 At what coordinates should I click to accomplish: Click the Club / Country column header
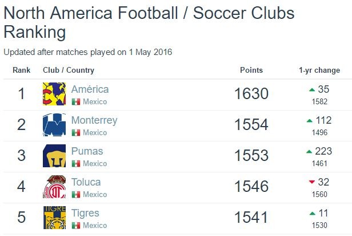click(x=69, y=70)
